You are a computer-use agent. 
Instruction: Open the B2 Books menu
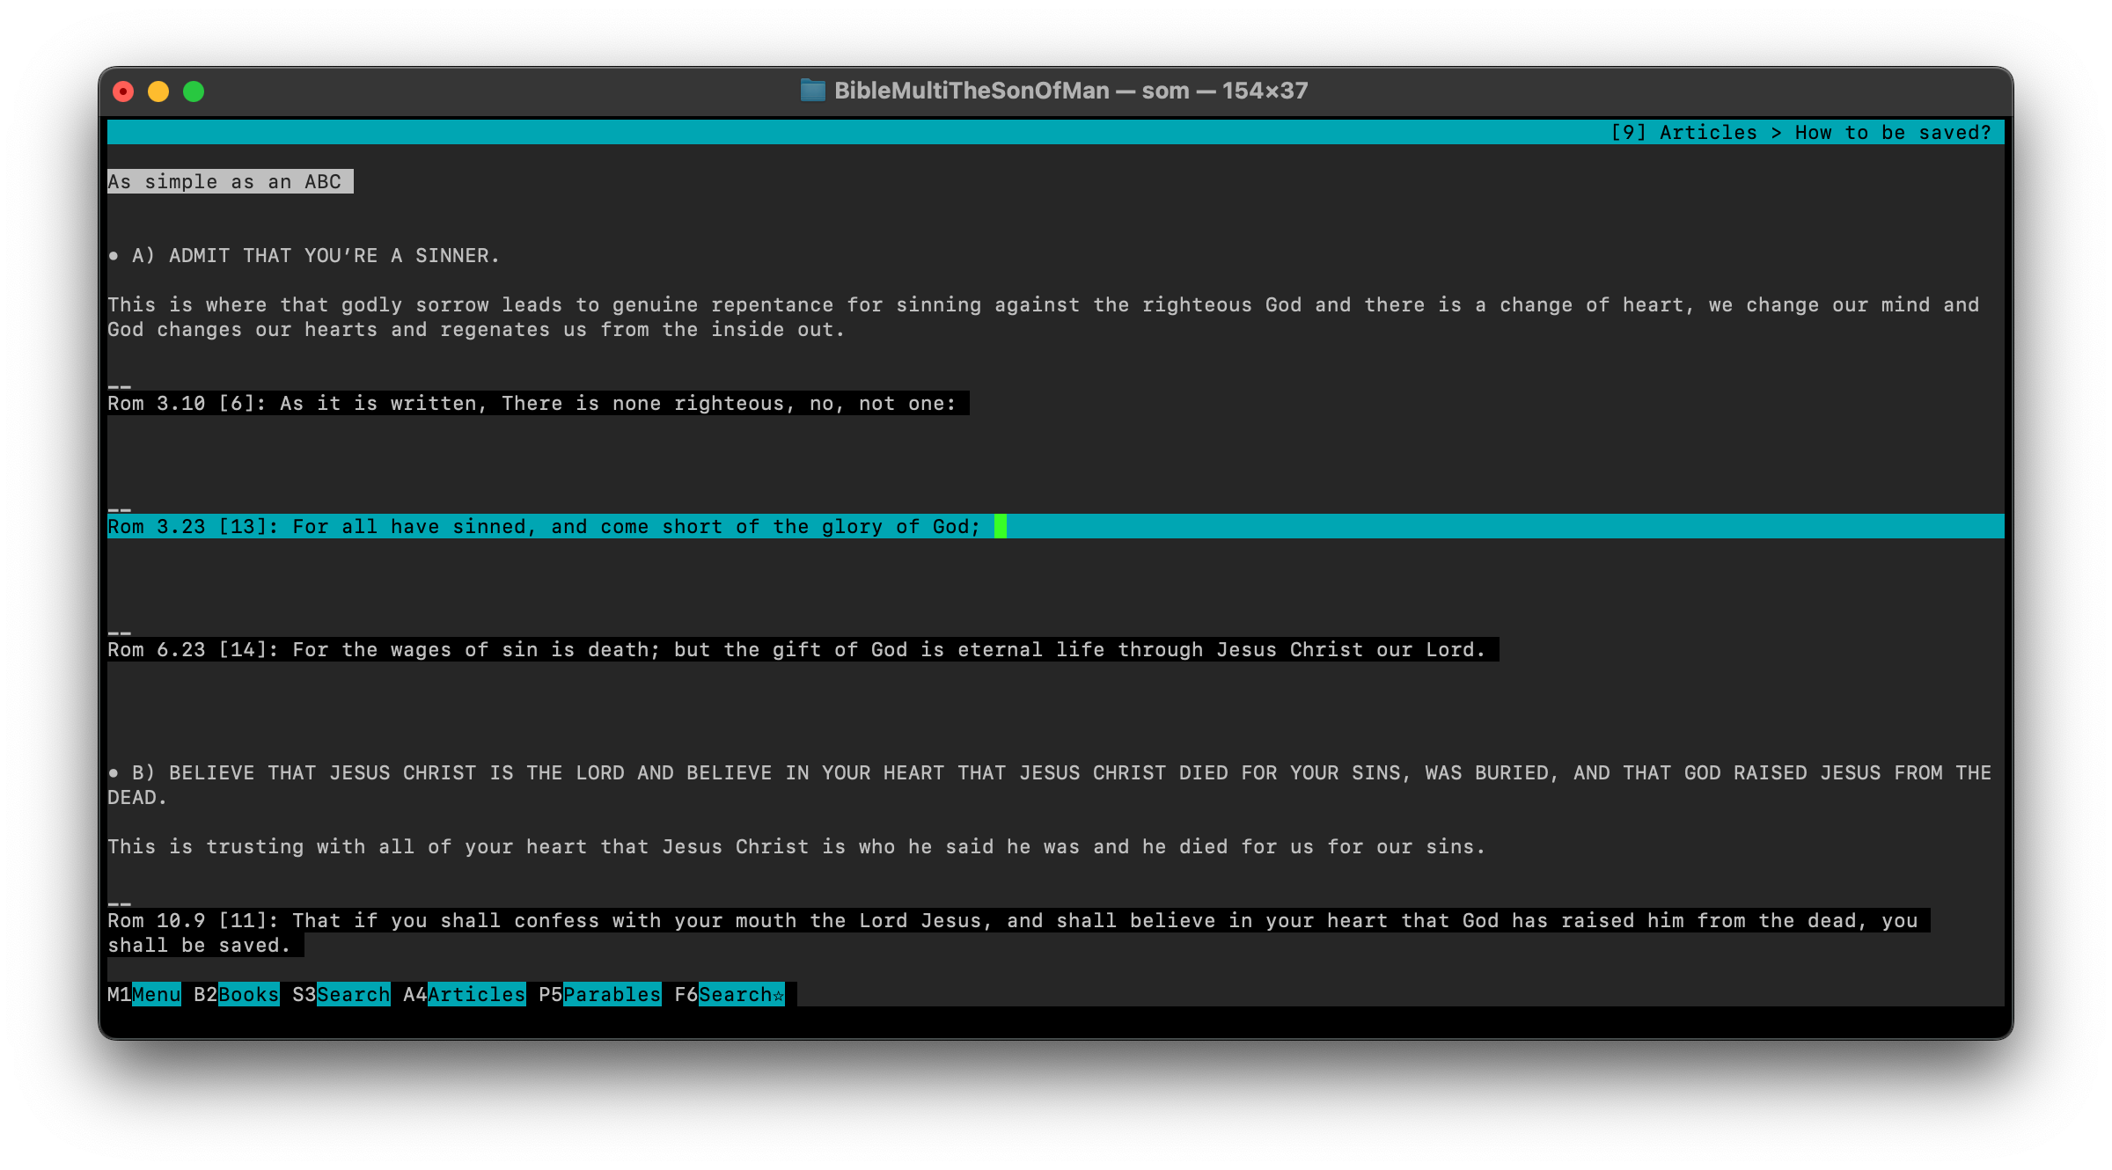pyautogui.click(x=237, y=994)
